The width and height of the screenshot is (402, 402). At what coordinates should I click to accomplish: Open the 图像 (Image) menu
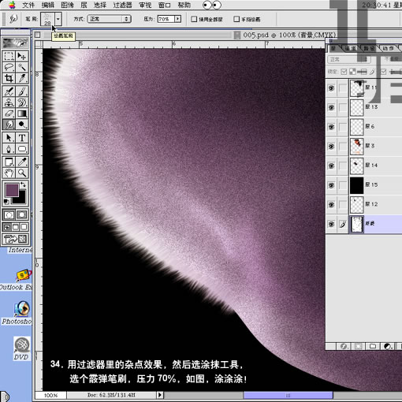pos(67,5)
